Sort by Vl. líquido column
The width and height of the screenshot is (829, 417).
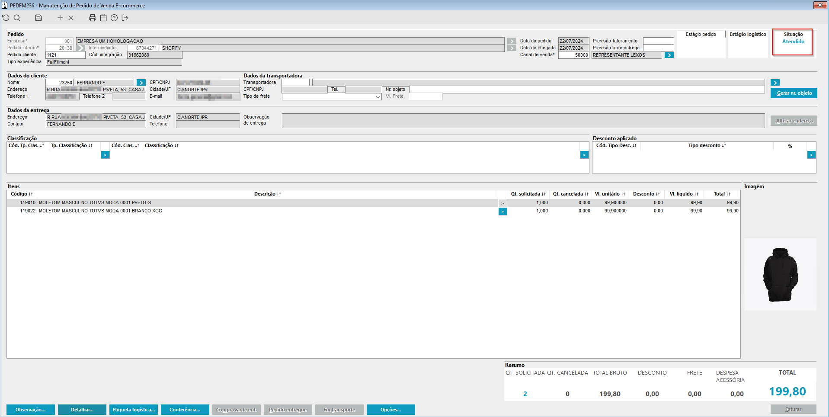coord(684,194)
